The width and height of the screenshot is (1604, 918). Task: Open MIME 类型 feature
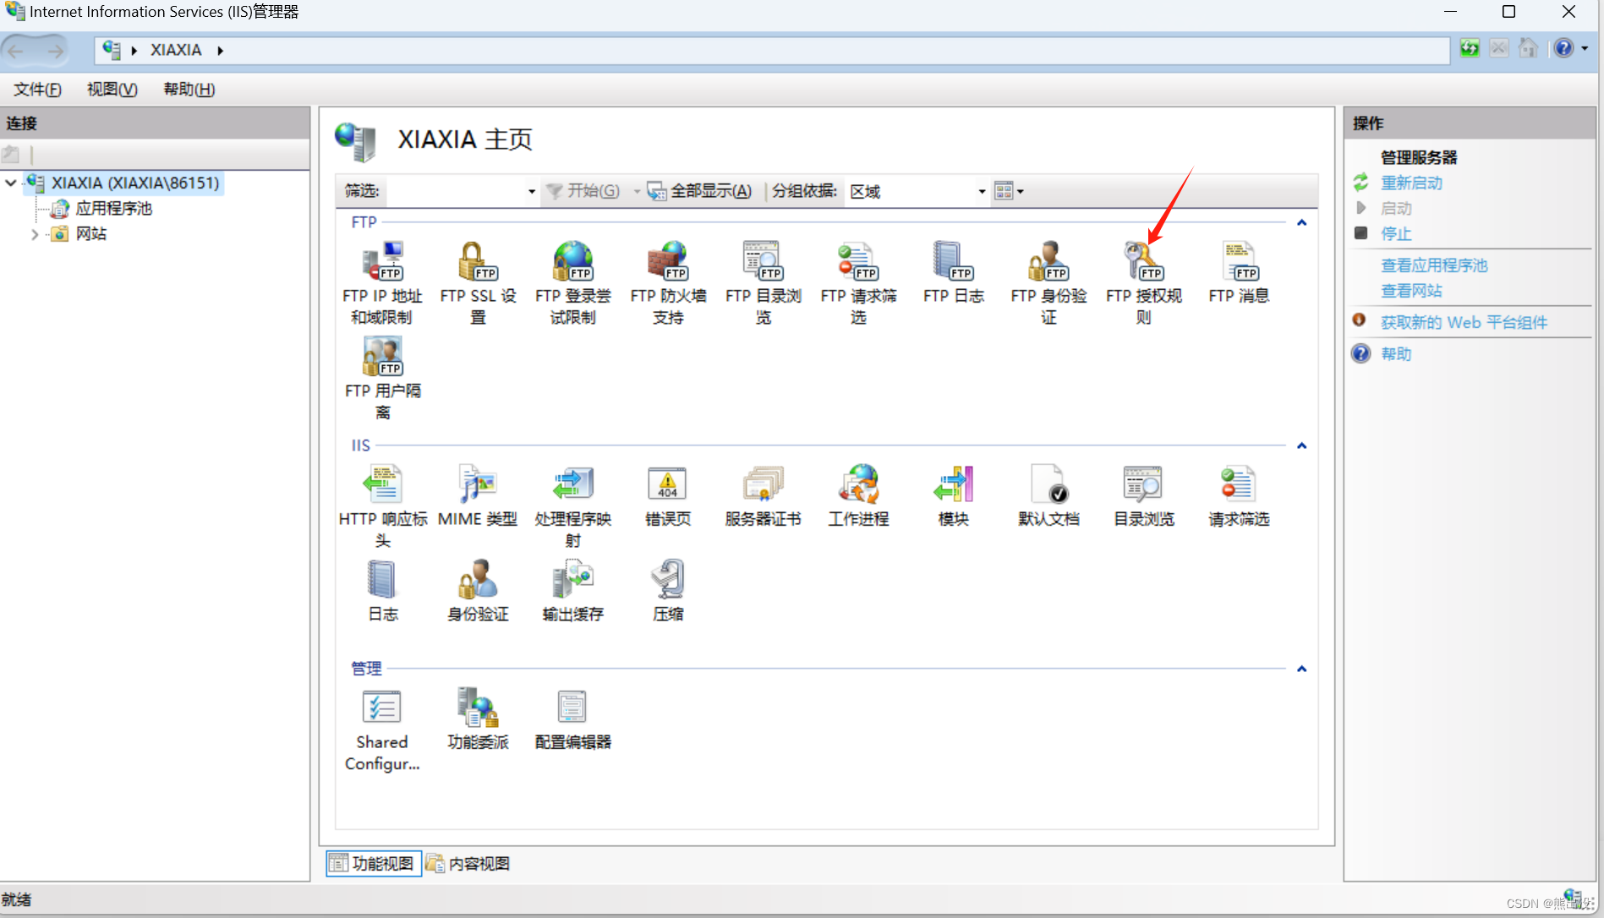point(478,495)
